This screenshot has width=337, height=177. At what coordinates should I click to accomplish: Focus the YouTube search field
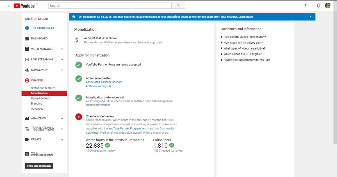110,6
